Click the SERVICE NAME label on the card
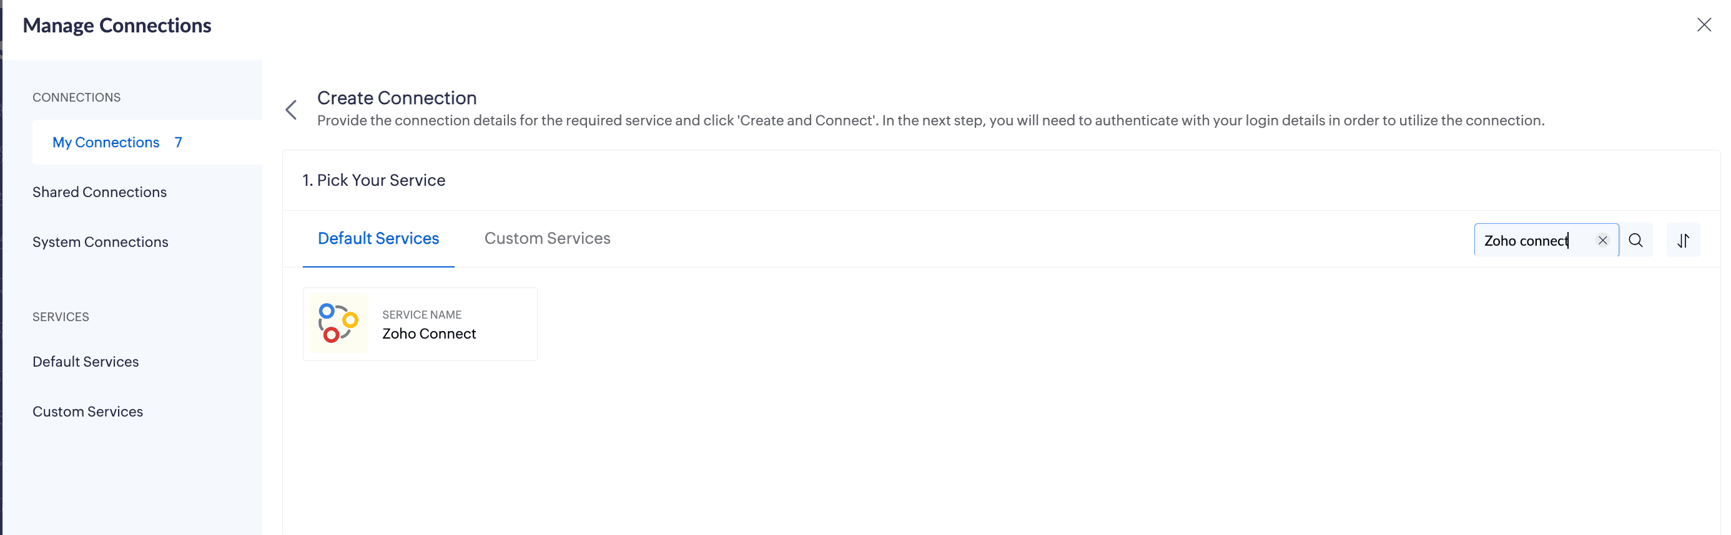 422,315
